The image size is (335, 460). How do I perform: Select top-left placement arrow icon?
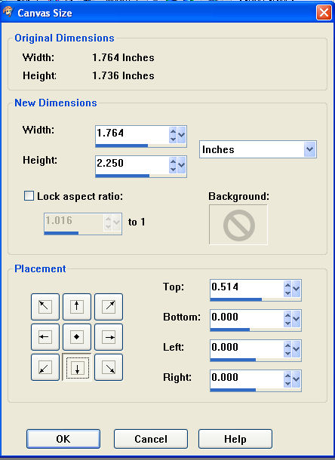[45, 307]
